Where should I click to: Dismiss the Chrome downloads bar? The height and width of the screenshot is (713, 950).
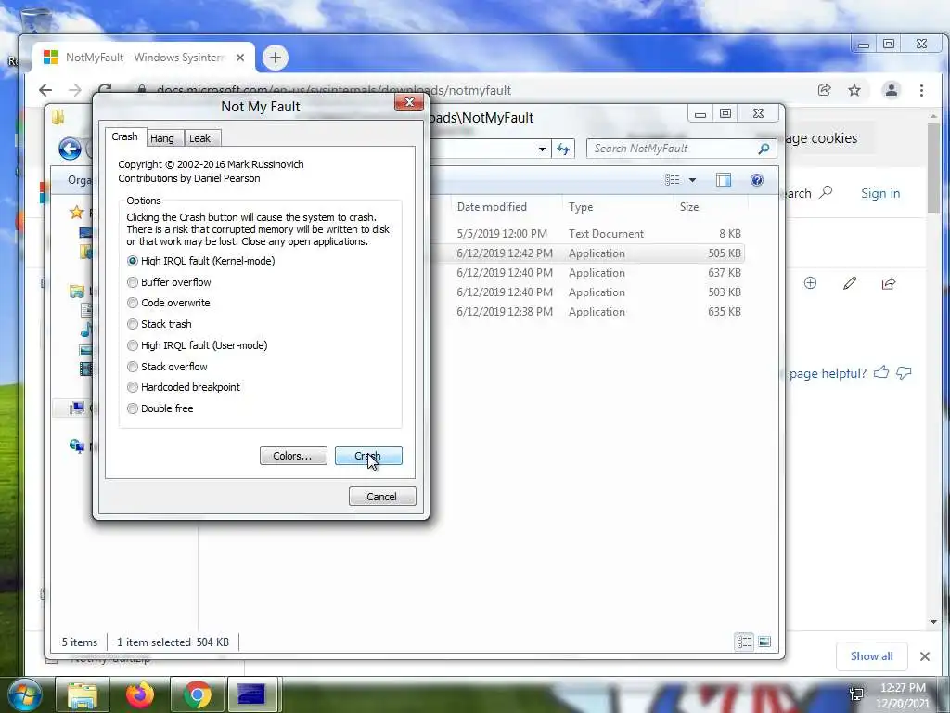click(x=925, y=656)
